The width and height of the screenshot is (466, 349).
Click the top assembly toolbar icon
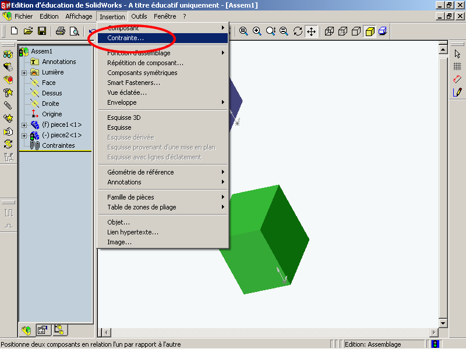pyautogui.click(x=8, y=54)
